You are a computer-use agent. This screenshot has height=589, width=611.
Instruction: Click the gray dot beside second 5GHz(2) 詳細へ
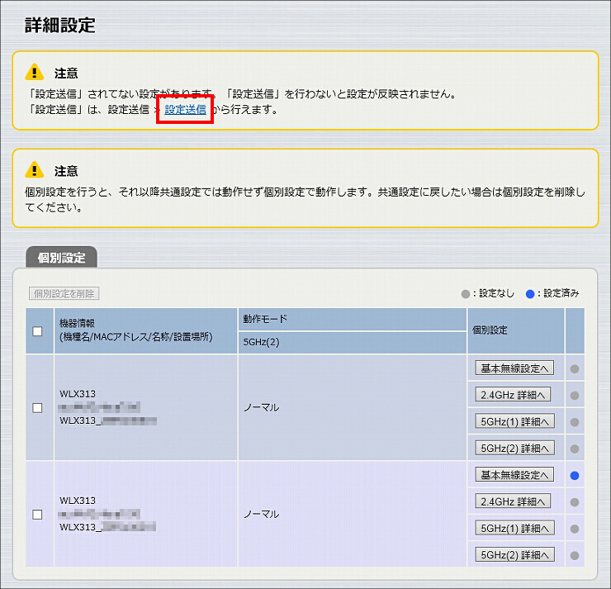point(575,555)
